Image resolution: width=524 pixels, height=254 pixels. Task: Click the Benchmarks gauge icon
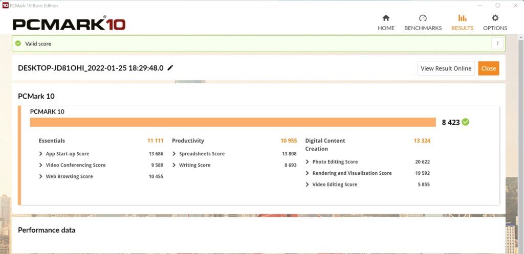click(x=423, y=18)
